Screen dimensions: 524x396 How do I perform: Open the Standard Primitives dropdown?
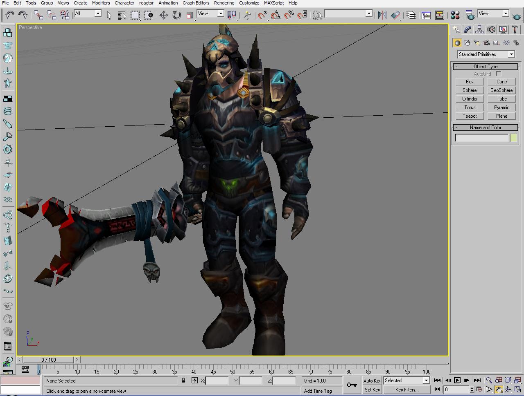pos(486,54)
